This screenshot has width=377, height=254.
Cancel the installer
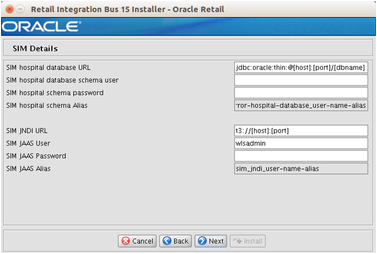137,241
